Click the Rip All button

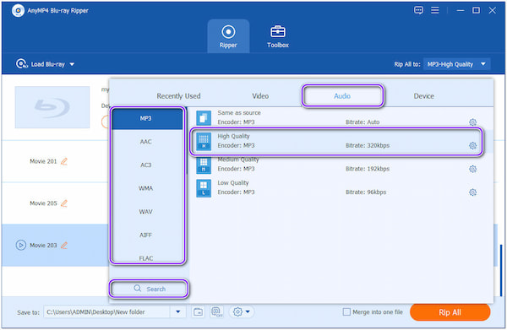(450, 312)
